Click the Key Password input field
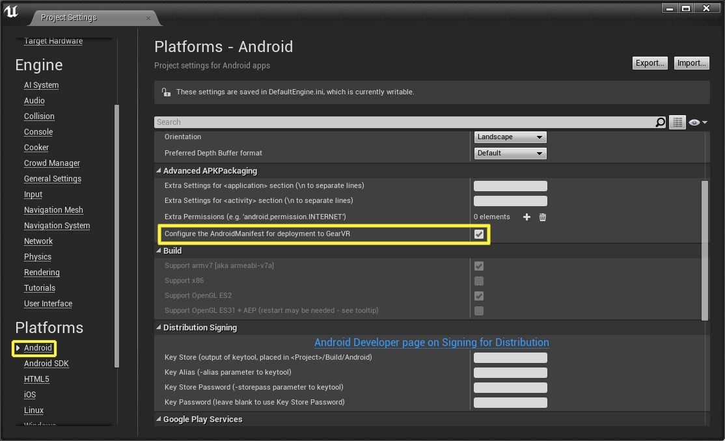 [510, 403]
